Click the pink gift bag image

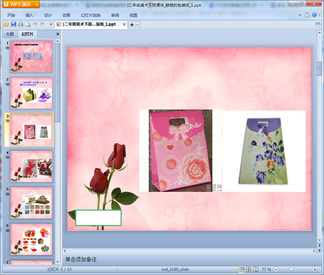(x=181, y=150)
